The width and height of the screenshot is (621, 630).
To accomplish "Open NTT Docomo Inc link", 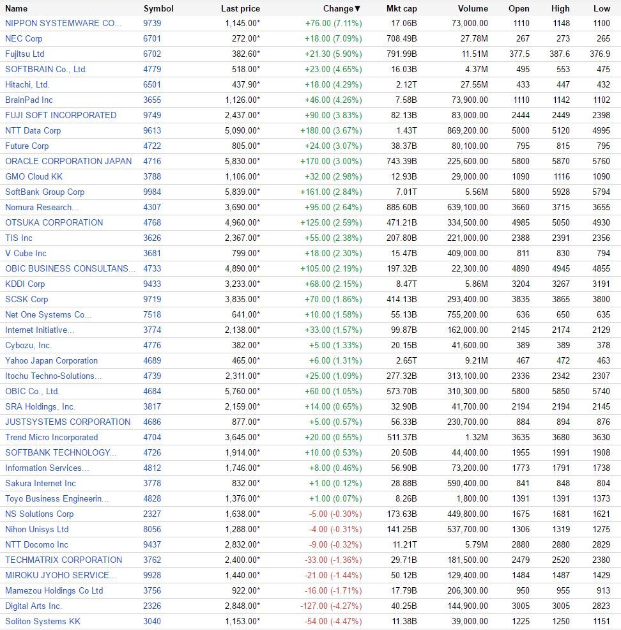I will click(x=36, y=544).
